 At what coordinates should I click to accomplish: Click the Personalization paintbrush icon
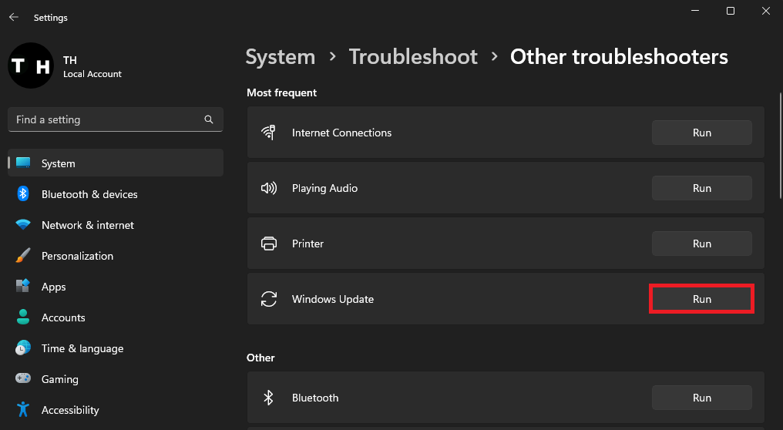[x=23, y=256]
